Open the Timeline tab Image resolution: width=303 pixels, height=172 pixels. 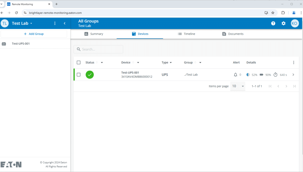pyautogui.click(x=186, y=34)
